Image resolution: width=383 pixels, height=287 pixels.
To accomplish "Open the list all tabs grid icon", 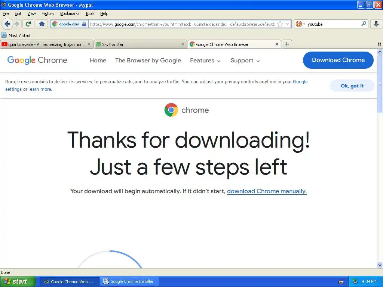I will coord(379,44).
